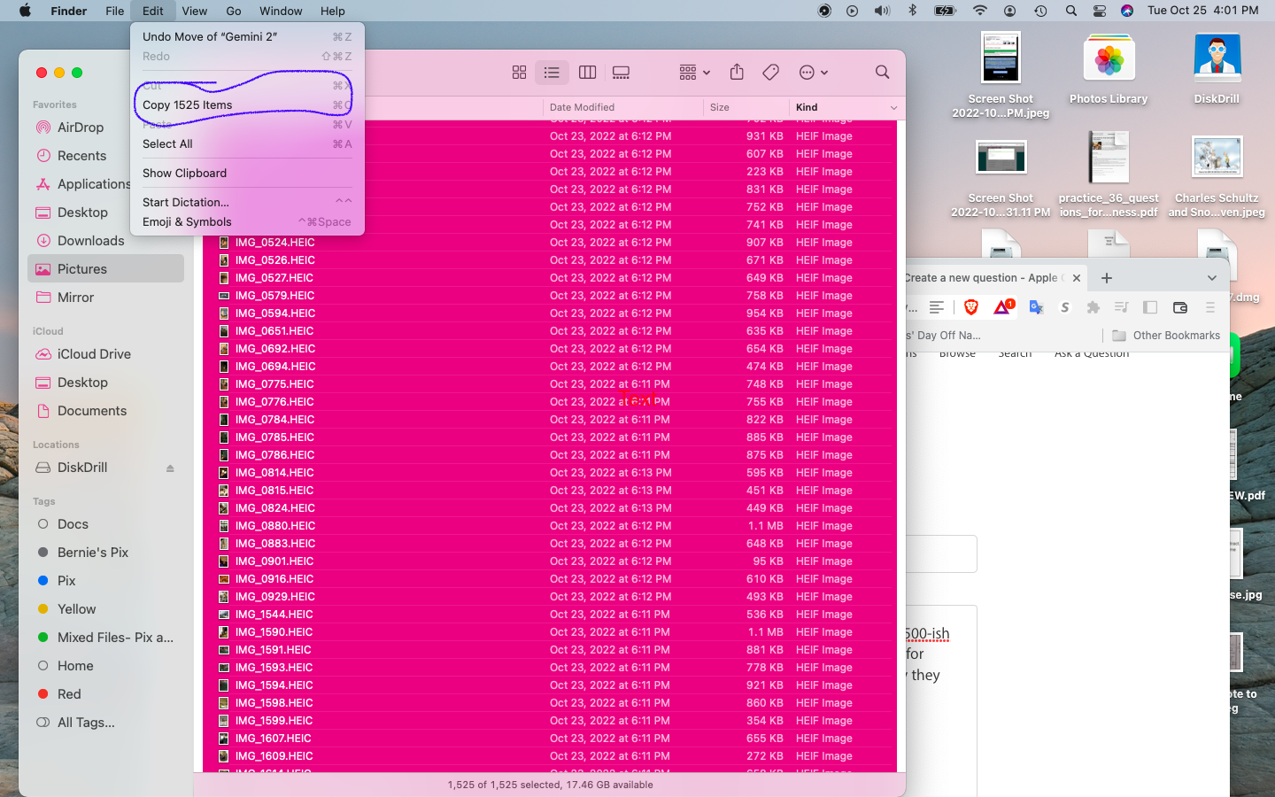The image size is (1275, 797).
Task: Click the Google Translate extension icon
Action: [1036, 307]
